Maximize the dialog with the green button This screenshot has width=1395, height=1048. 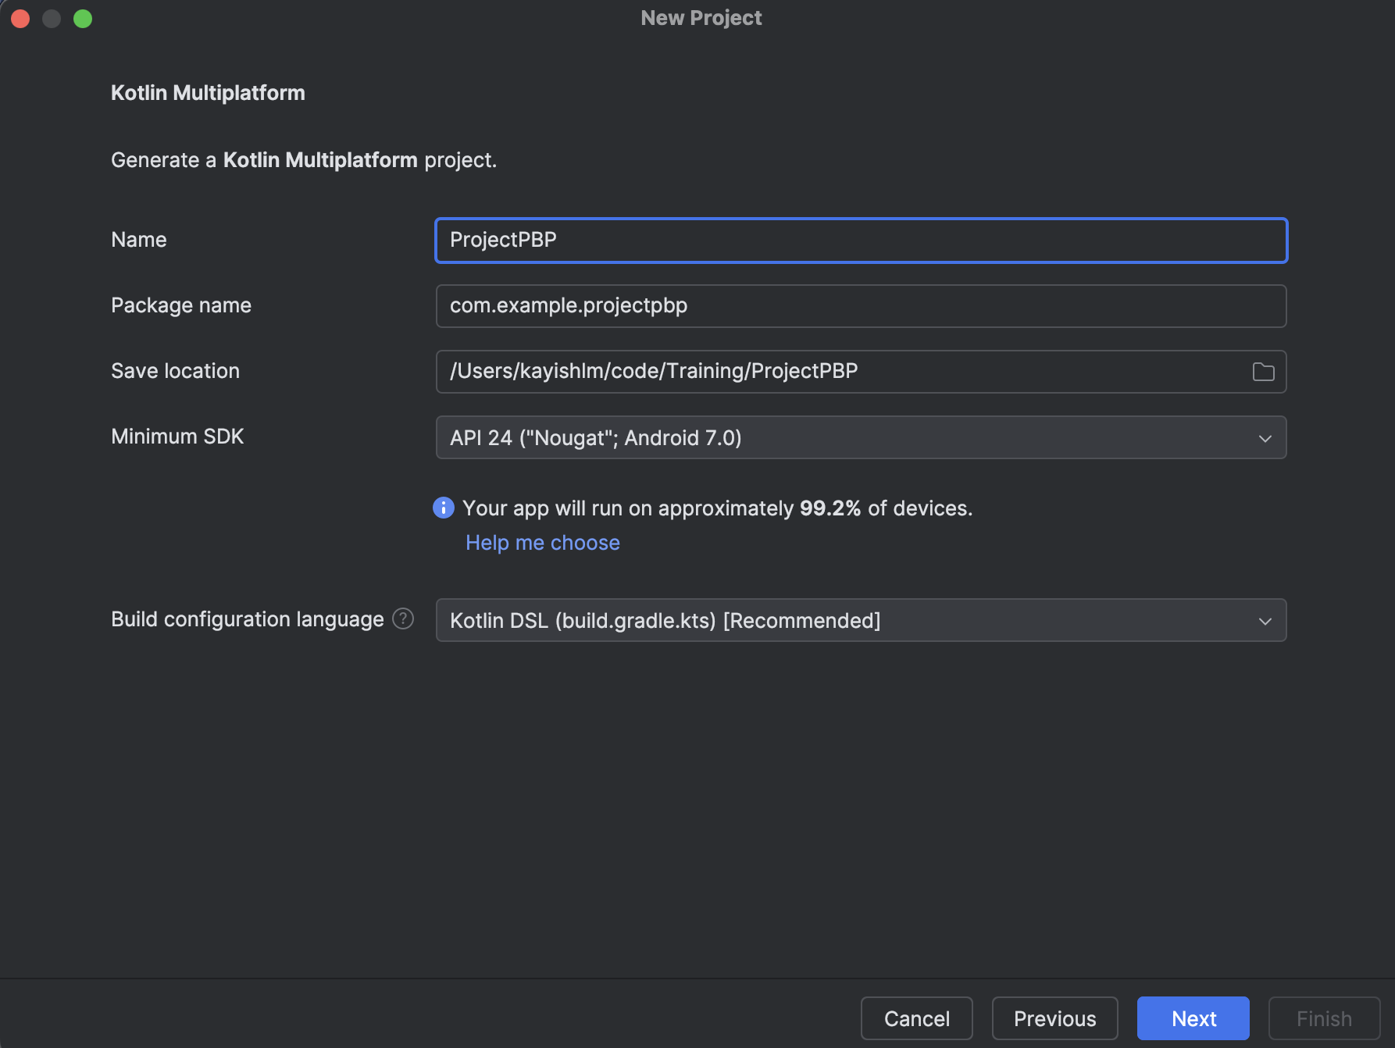83,18
